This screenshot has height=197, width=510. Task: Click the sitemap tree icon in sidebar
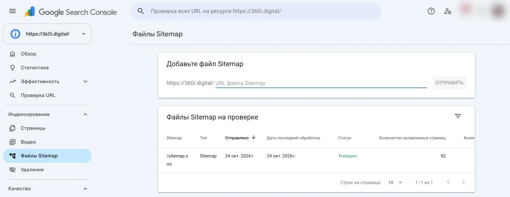tap(12, 156)
